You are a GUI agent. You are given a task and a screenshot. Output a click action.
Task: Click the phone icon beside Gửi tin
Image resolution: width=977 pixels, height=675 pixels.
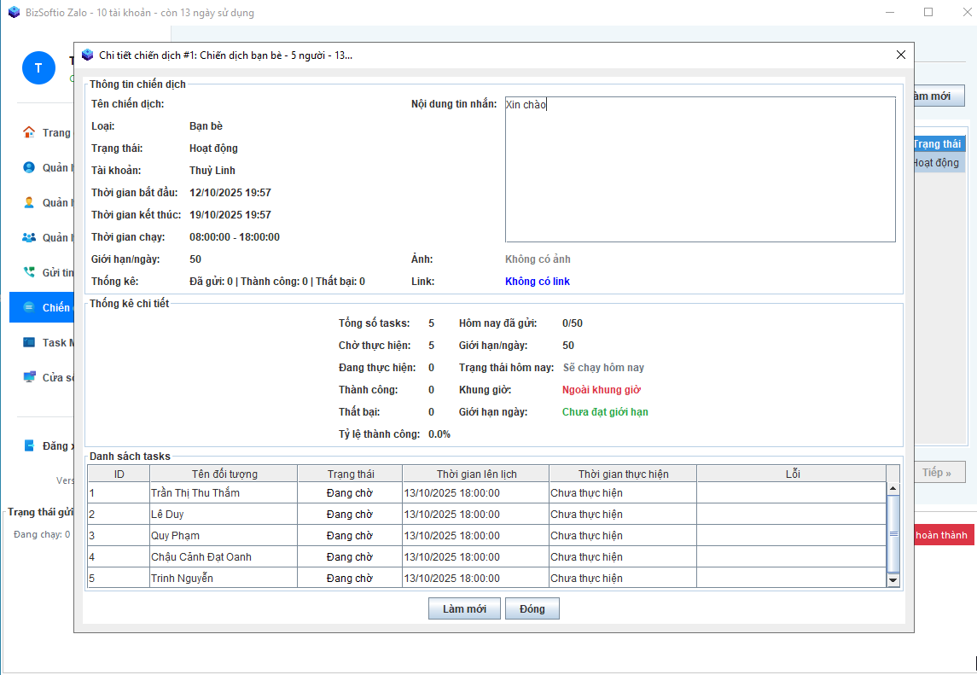(x=29, y=272)
